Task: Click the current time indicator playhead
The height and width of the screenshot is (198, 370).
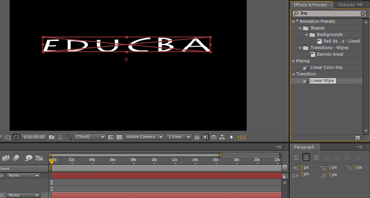Action: [x=51, y=161]
